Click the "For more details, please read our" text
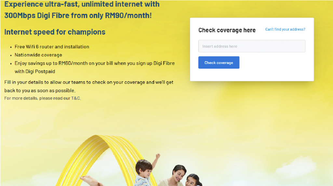This screenshot has width=333, height=186. [x=37, y=98]
